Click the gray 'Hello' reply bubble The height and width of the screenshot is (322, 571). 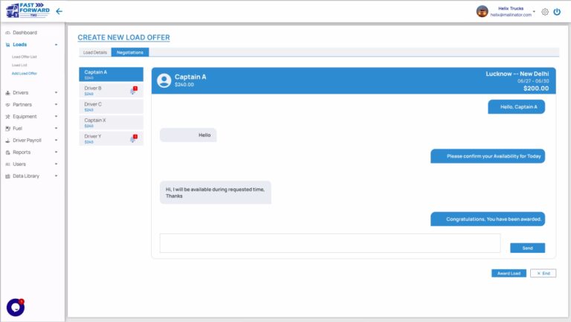[x=188, y=135]
